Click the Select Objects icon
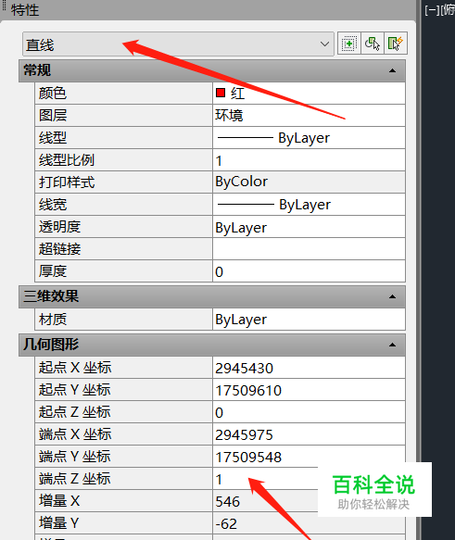 tap(373, 44)
